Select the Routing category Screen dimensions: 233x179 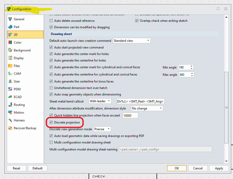pos(19,105)
